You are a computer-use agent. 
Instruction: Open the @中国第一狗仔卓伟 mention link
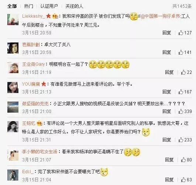pos(160,16)
